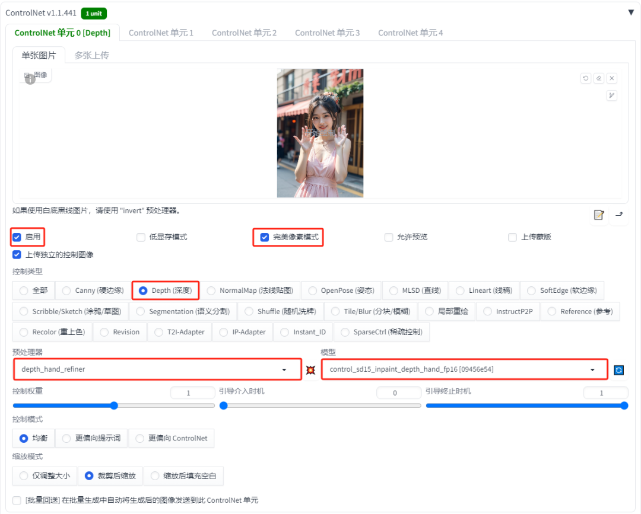
Task: Select Lineart (线稿) control type
Action: (484, 290)
